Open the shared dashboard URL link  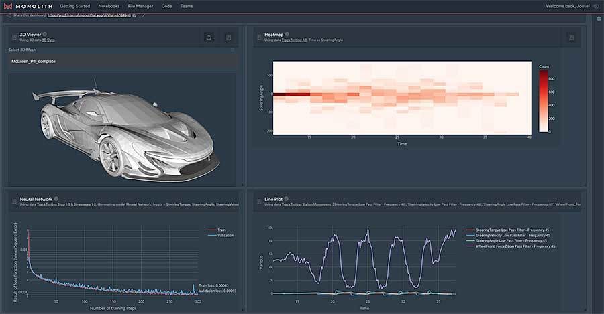(89, 15)
